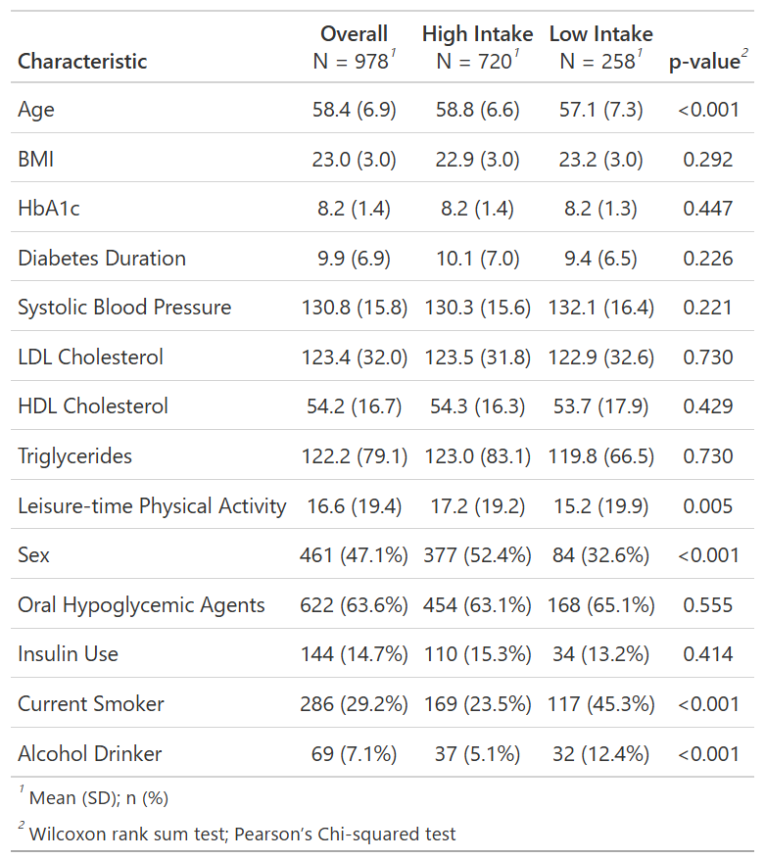765x859 pixels.
Task: Click the Diabetes Duration row label
Action: pos(102,259)
